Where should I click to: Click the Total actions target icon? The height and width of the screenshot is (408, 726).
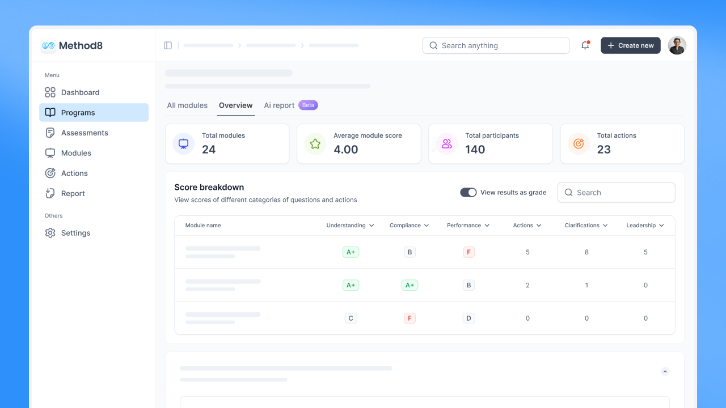(579, 144)
